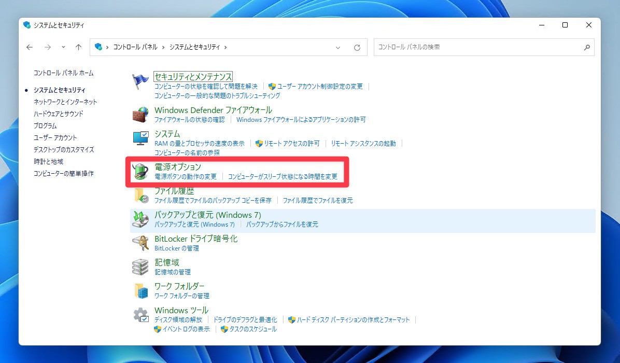Click the window title bar shield icon

coord(27,25)
